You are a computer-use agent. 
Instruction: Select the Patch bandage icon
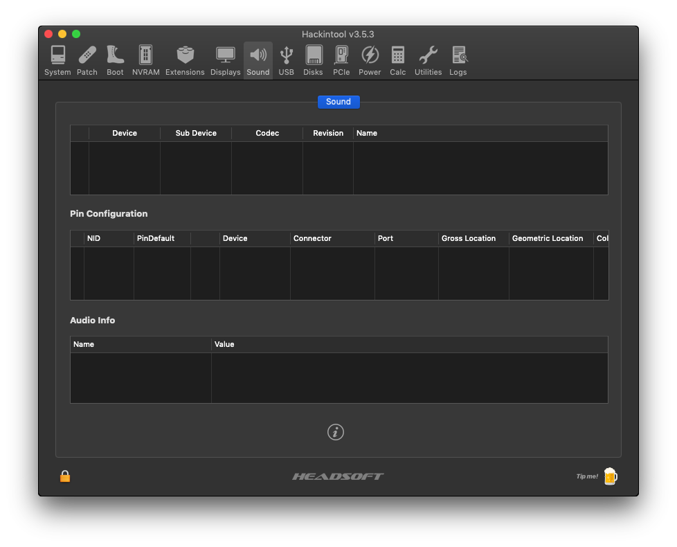click(87, 61)
